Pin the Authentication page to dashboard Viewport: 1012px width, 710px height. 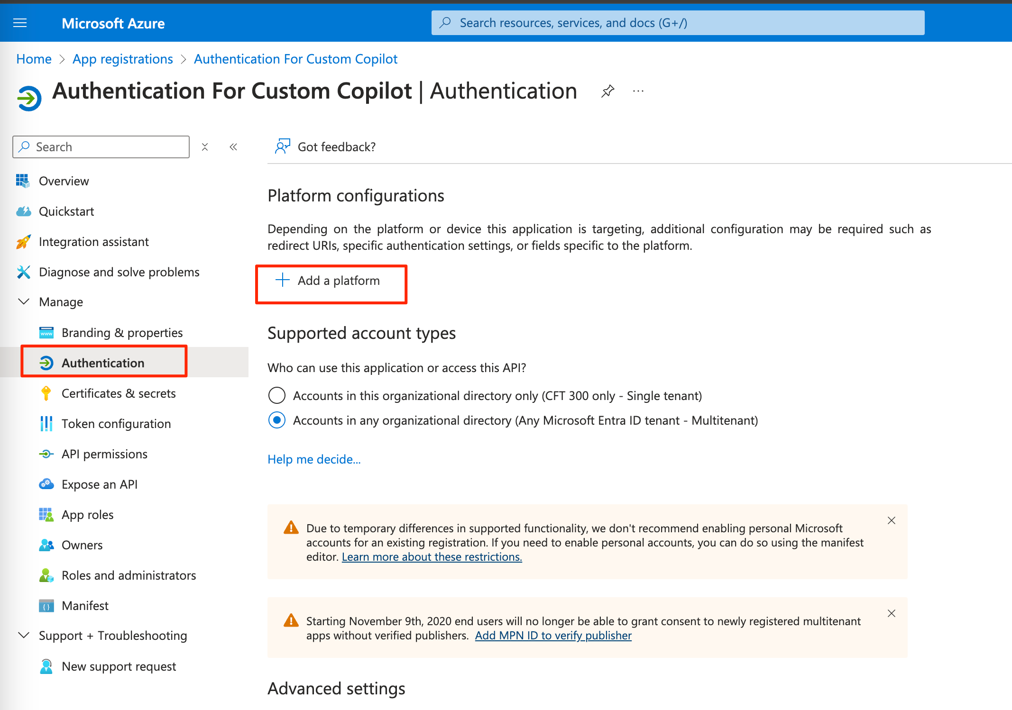point(607,91)
